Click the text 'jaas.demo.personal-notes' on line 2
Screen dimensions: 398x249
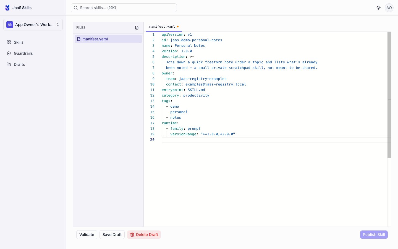tap(196, 40)
